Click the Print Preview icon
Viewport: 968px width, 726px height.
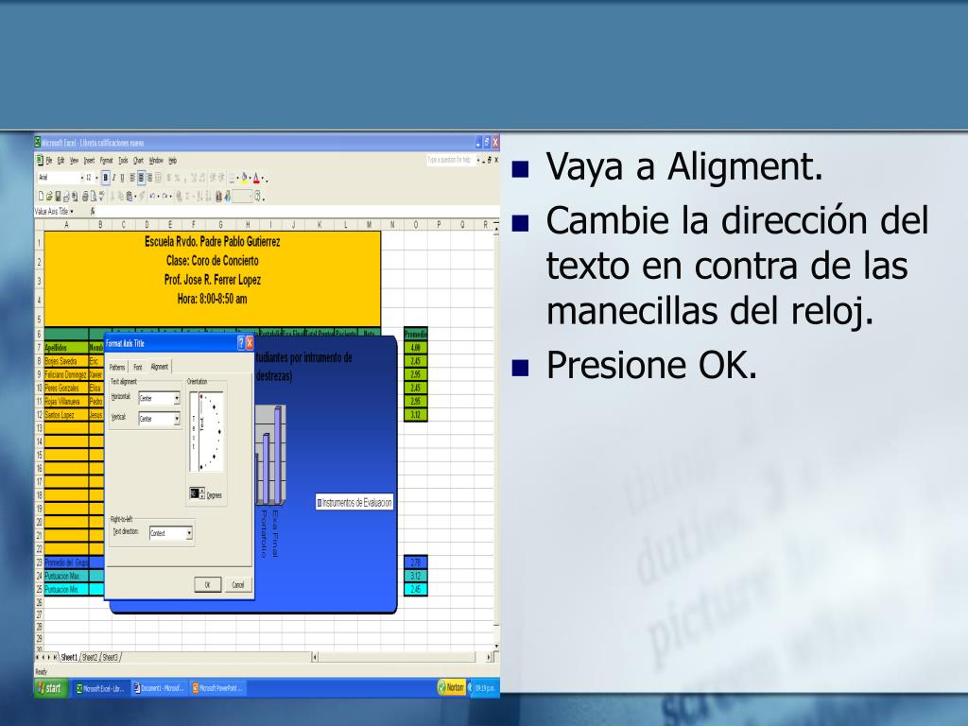coord(94,197)
